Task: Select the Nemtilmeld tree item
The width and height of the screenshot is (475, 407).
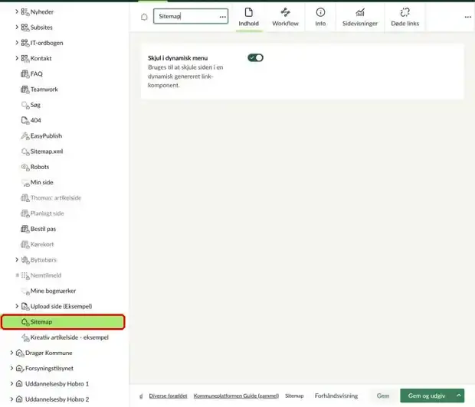Action: (x=46, y=275)
